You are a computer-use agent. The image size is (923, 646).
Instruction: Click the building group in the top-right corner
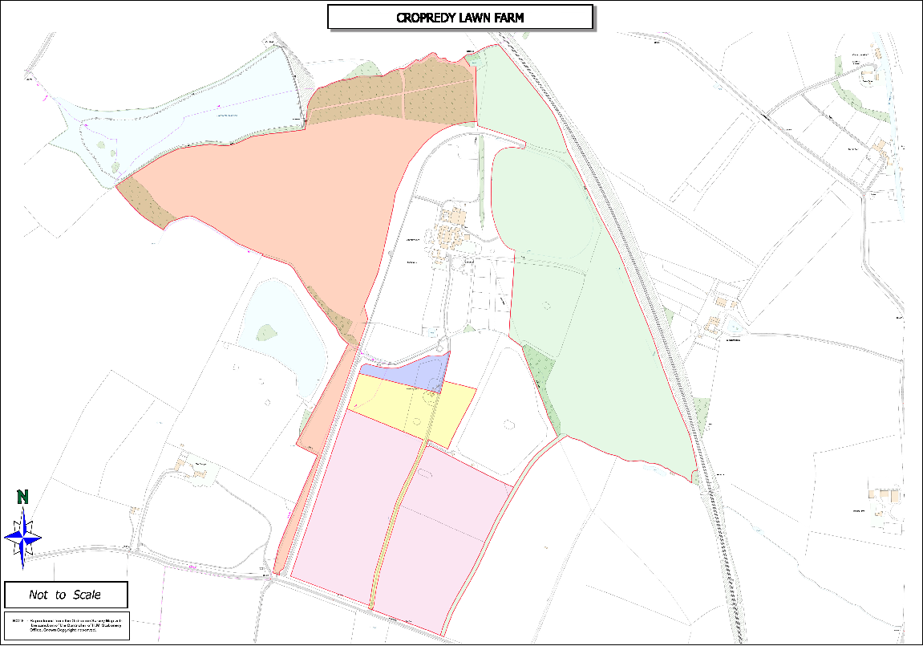coord(868,76)
